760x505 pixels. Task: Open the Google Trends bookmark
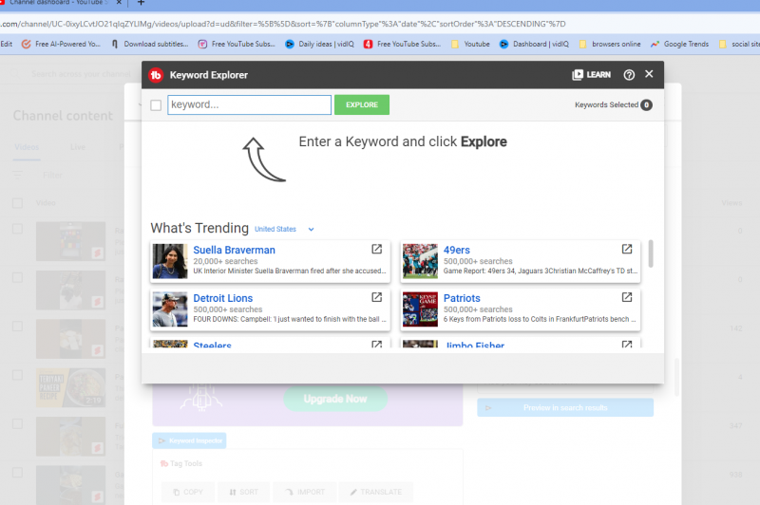pos(682,44)
